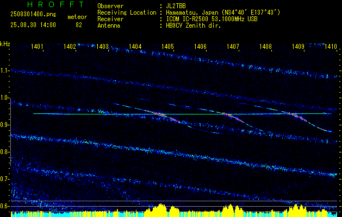The width and height of the screenshot is (342, 217).
Task: Click the kHz axis unit label
Action: pyautogui.click(x=5, y=44)
